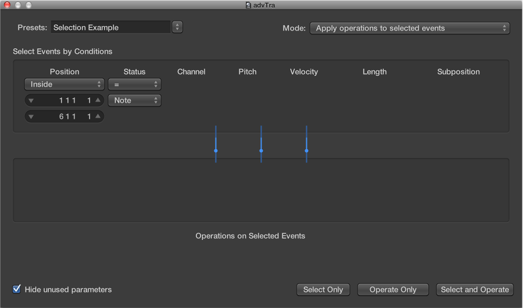Click the Pitch routing line handle
The image size is (523, 308).
tap(261, 150)
